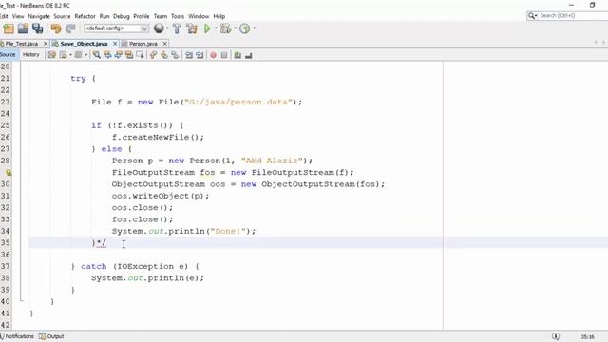Toggle Bookmark on current line
Screen dimensions: 608x342
(175, 55)
